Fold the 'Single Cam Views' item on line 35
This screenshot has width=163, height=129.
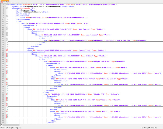pos(7,61)
